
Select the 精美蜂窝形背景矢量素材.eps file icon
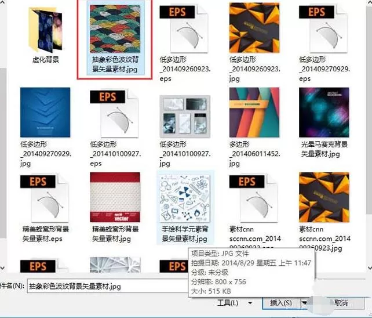click(x=45, y=198)
